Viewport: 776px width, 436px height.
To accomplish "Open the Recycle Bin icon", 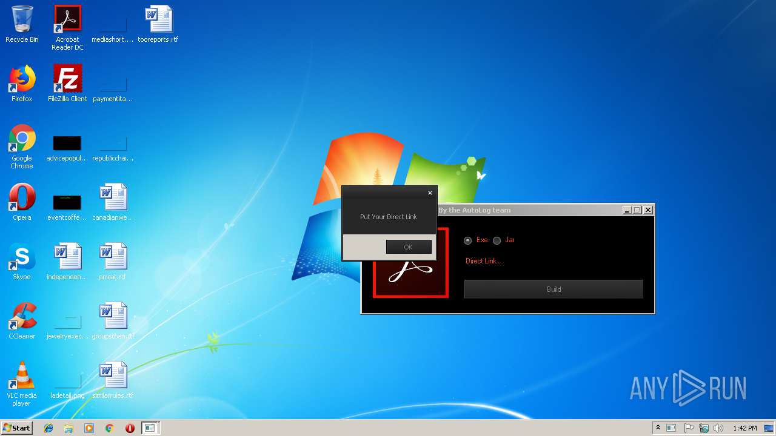I will 22,24.
